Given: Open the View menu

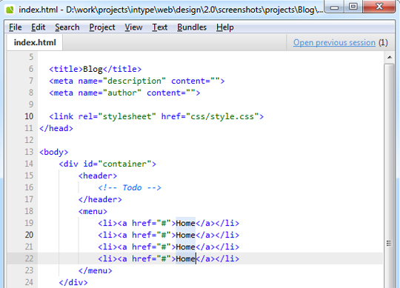Looking at the screenshot, I should (x=133, y=27).
